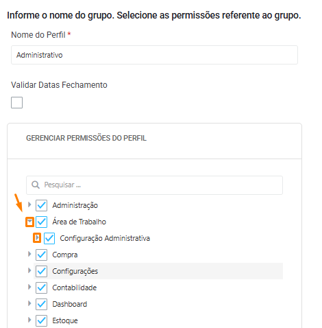322x328 pixels.
Task: Expand the Compra tree node
Action: (x=29, y=254)
